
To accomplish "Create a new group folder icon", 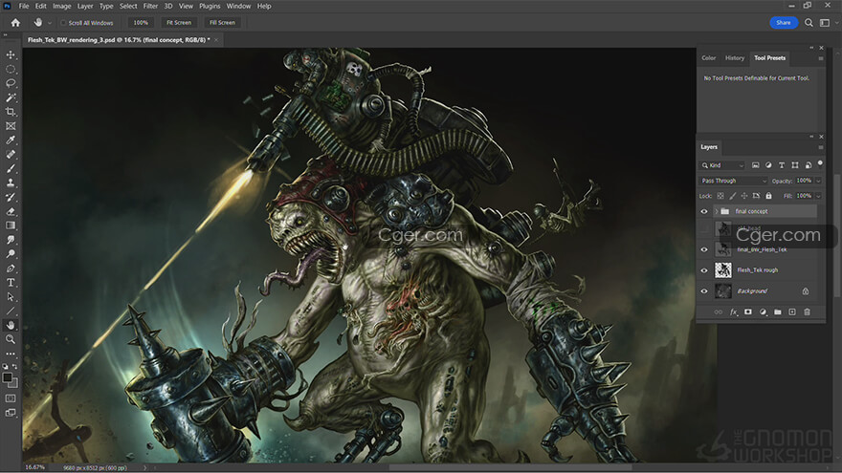I will coord(778,312).
